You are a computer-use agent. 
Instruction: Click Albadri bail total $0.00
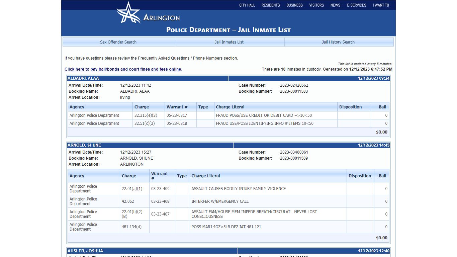(382, 132)
